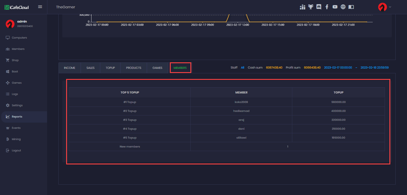
Task: Click the YouTube icon in header
Action: point(335,7)
